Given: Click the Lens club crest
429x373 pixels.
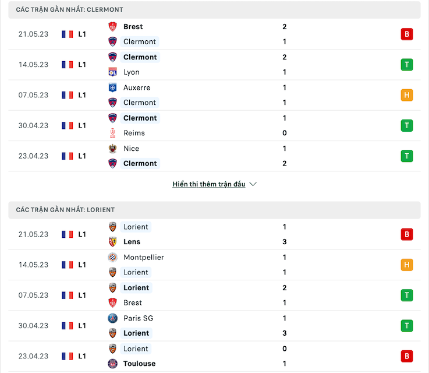Looking at the screenshot, I should (x=112, y=241).
